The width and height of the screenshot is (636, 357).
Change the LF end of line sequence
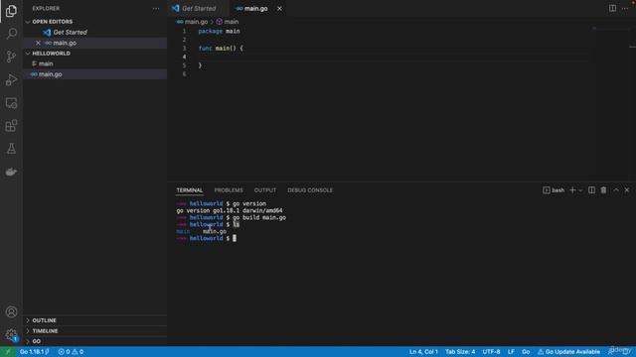[511, 352]
